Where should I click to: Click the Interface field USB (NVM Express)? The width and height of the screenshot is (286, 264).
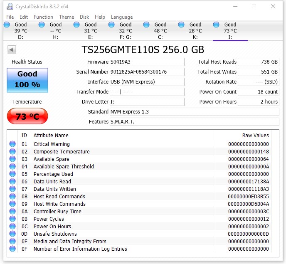click(x=147, y=82)
